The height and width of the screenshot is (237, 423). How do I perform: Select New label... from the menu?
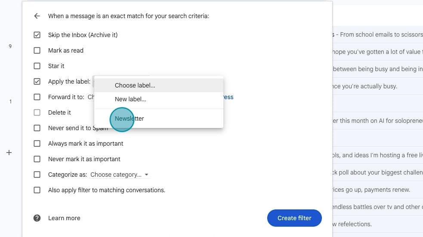point(130,99)
